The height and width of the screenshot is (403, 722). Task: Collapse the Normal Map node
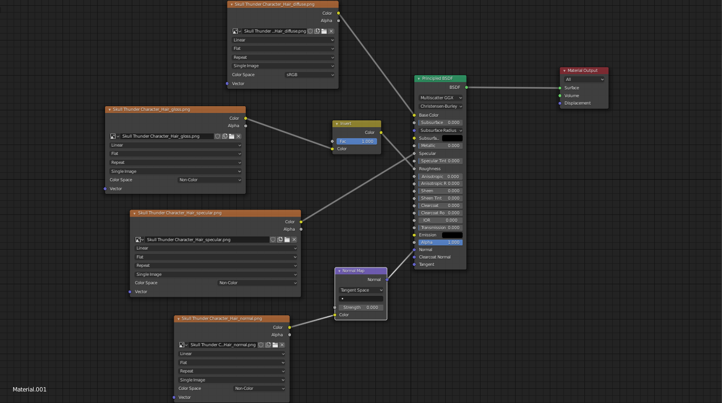pyautogui.click(x=339, y=271)
